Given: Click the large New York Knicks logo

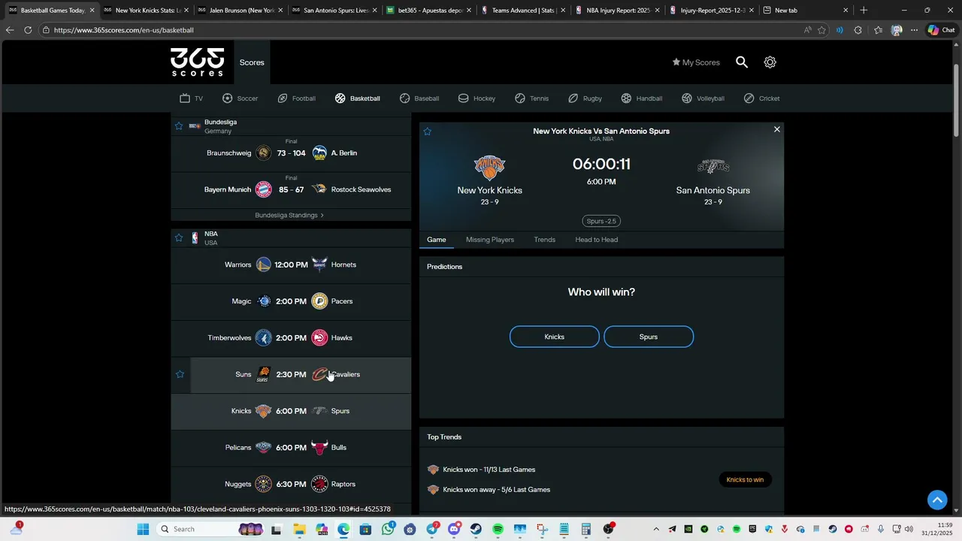Looking at the screenshot, I should coord(490,167).
